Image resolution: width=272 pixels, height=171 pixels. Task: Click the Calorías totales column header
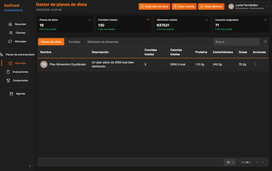(x=176, y=52)
